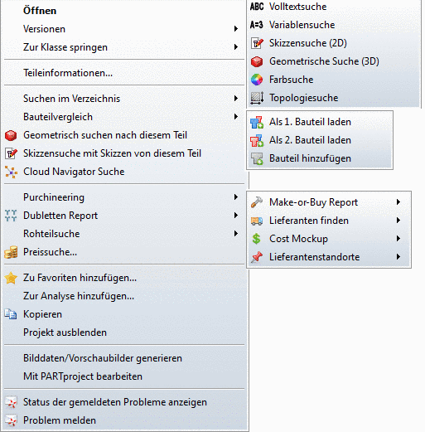
Task: Click the Bauteil hinzufügen part icon
Action: click(x=257, y=158)
